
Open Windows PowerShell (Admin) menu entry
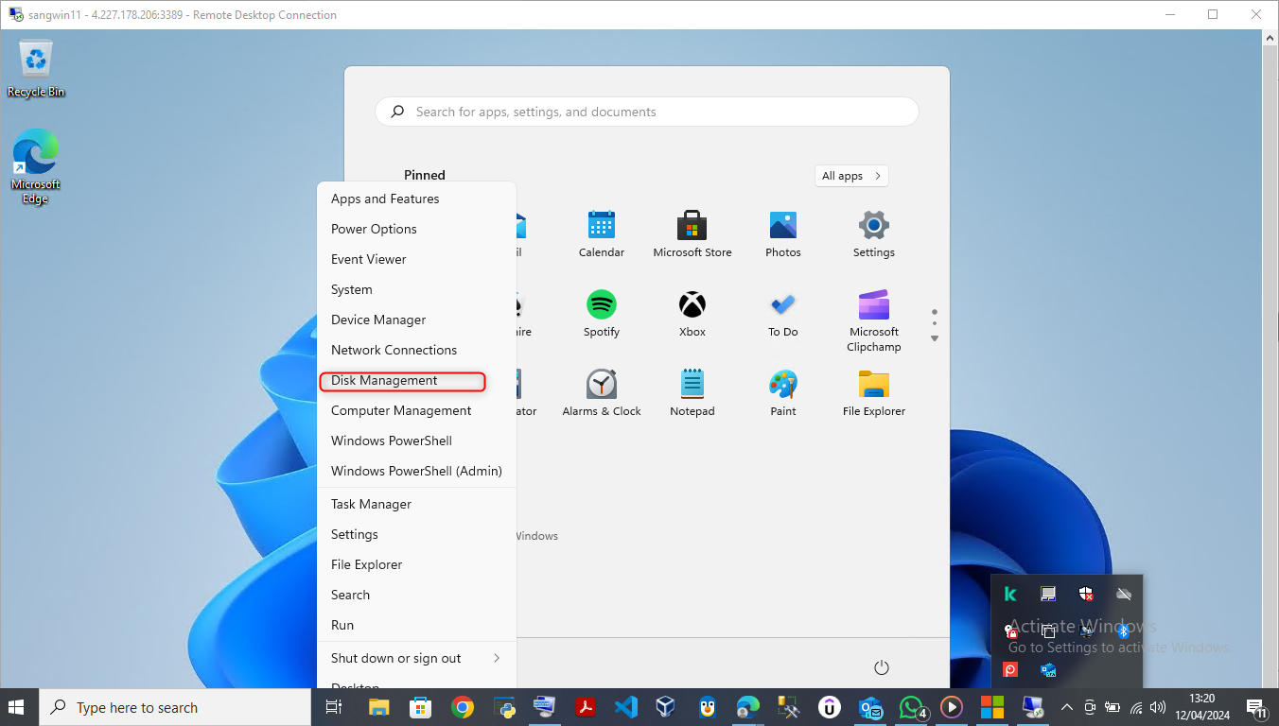(x=416, y=471)
